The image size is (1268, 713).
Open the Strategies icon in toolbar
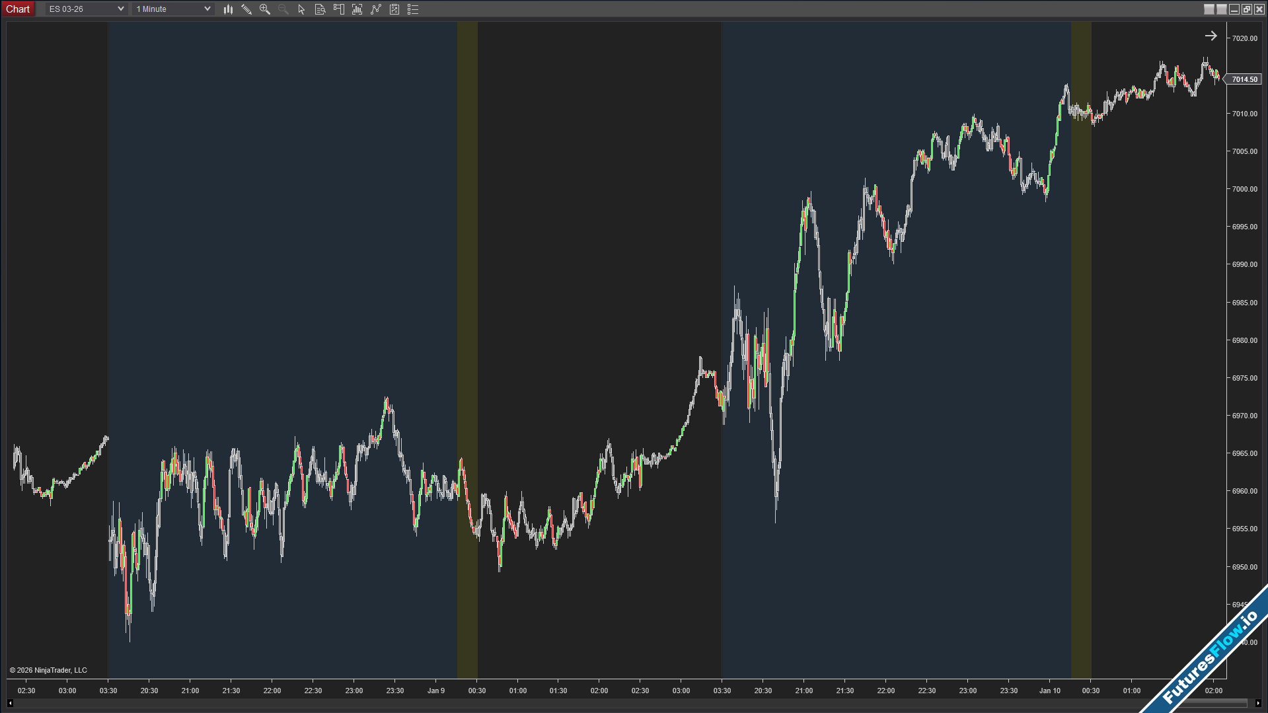tap(394, 9)
